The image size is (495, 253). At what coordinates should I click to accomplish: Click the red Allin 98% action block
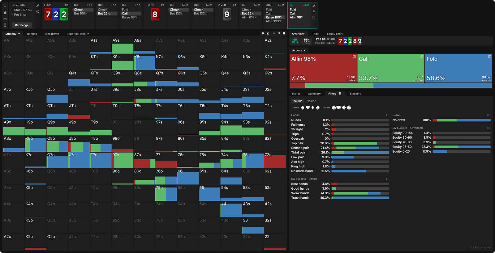click(323, 68)
